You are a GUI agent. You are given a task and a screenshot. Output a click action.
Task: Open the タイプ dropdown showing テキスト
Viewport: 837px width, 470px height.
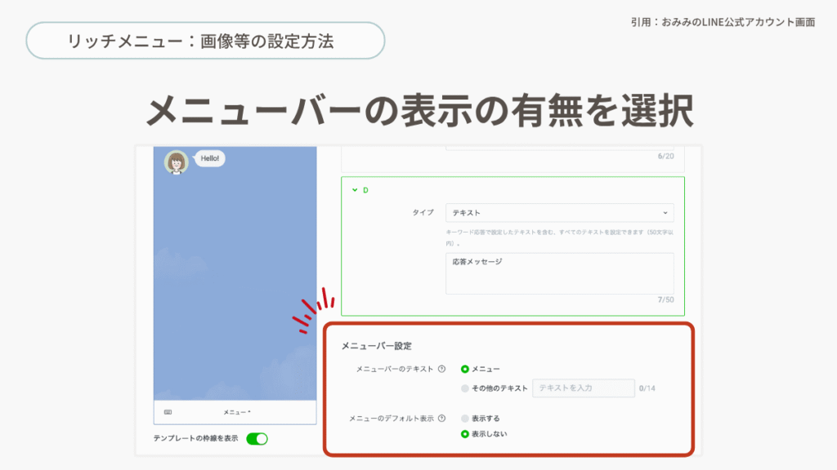click(x=559, y=213)
